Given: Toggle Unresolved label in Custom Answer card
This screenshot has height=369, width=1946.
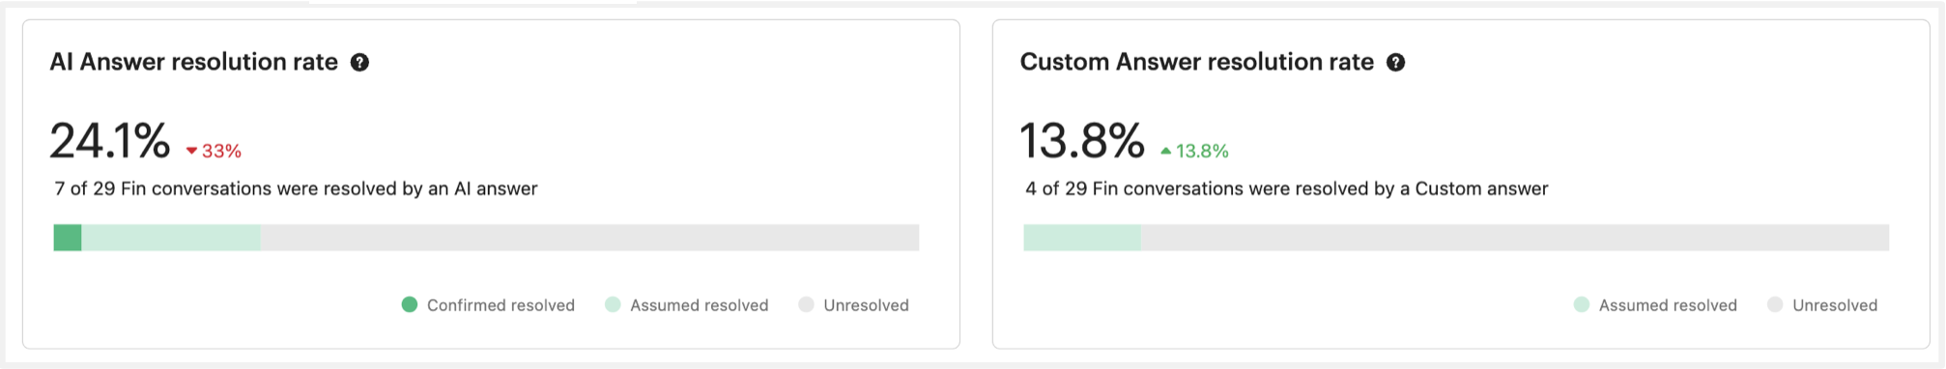Looking at the screenshot, I should click(1835, 305).
